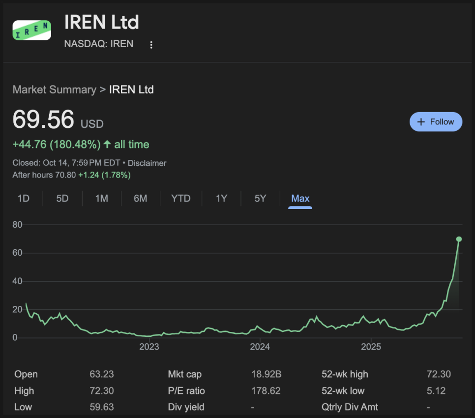
Task: Select the Max time range tab
Action: 300,199
